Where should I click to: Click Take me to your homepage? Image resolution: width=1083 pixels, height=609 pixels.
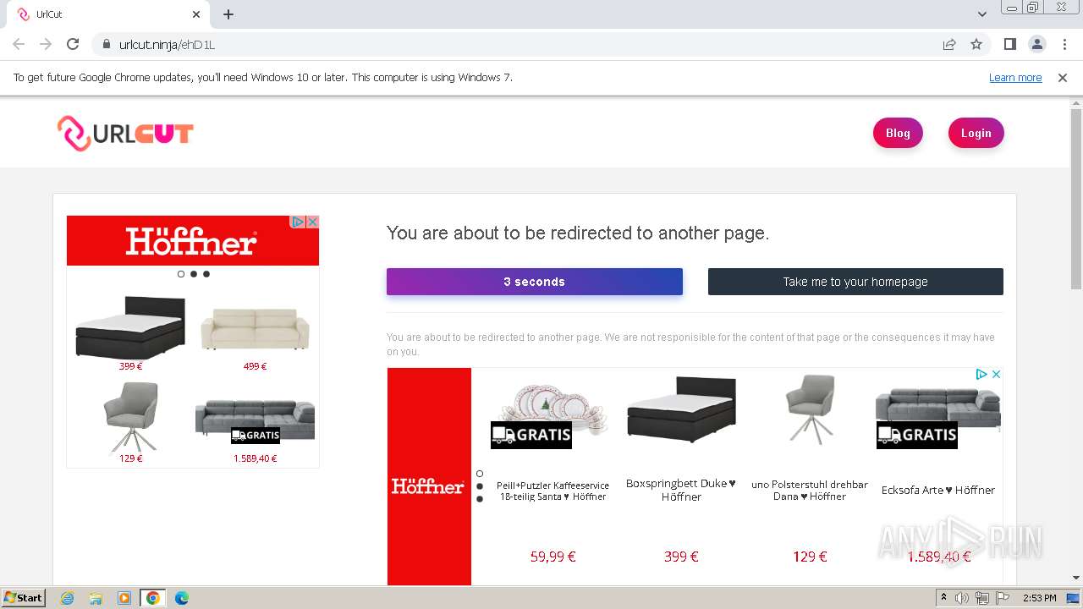(855, 282)
